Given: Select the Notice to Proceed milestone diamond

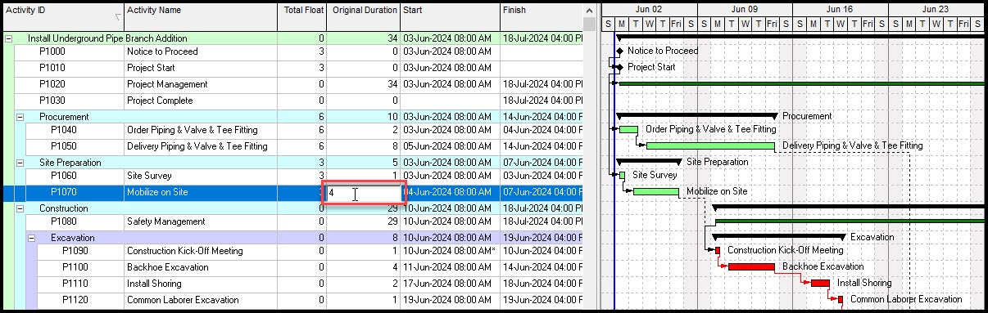Looking at the screenshot, I should [619, 51].
